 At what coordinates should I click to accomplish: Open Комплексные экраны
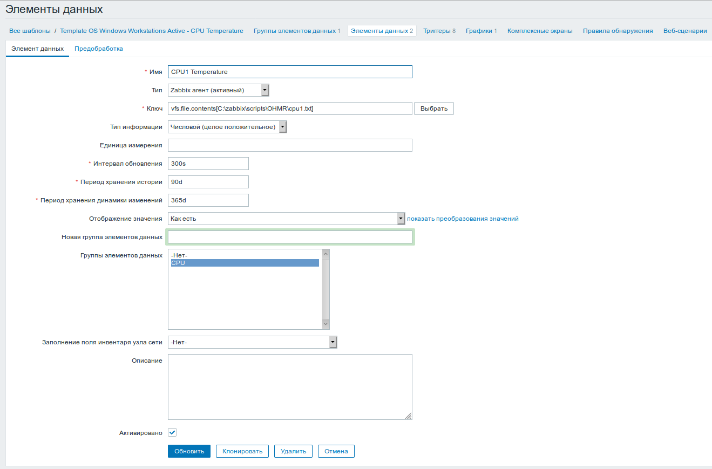coord(540,31)
